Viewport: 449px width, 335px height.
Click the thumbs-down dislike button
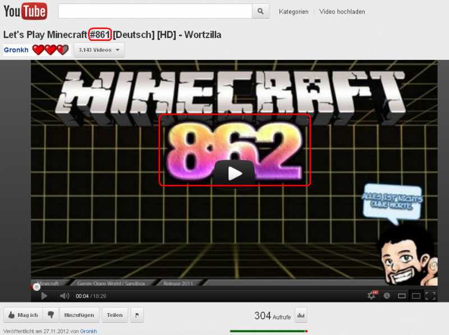point(51,315)
